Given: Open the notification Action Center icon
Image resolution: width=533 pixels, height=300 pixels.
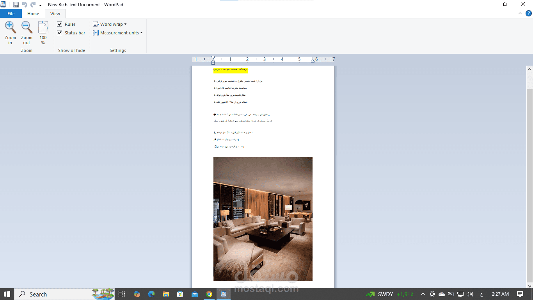Looking at the screenshot, I should click(520, 294).
